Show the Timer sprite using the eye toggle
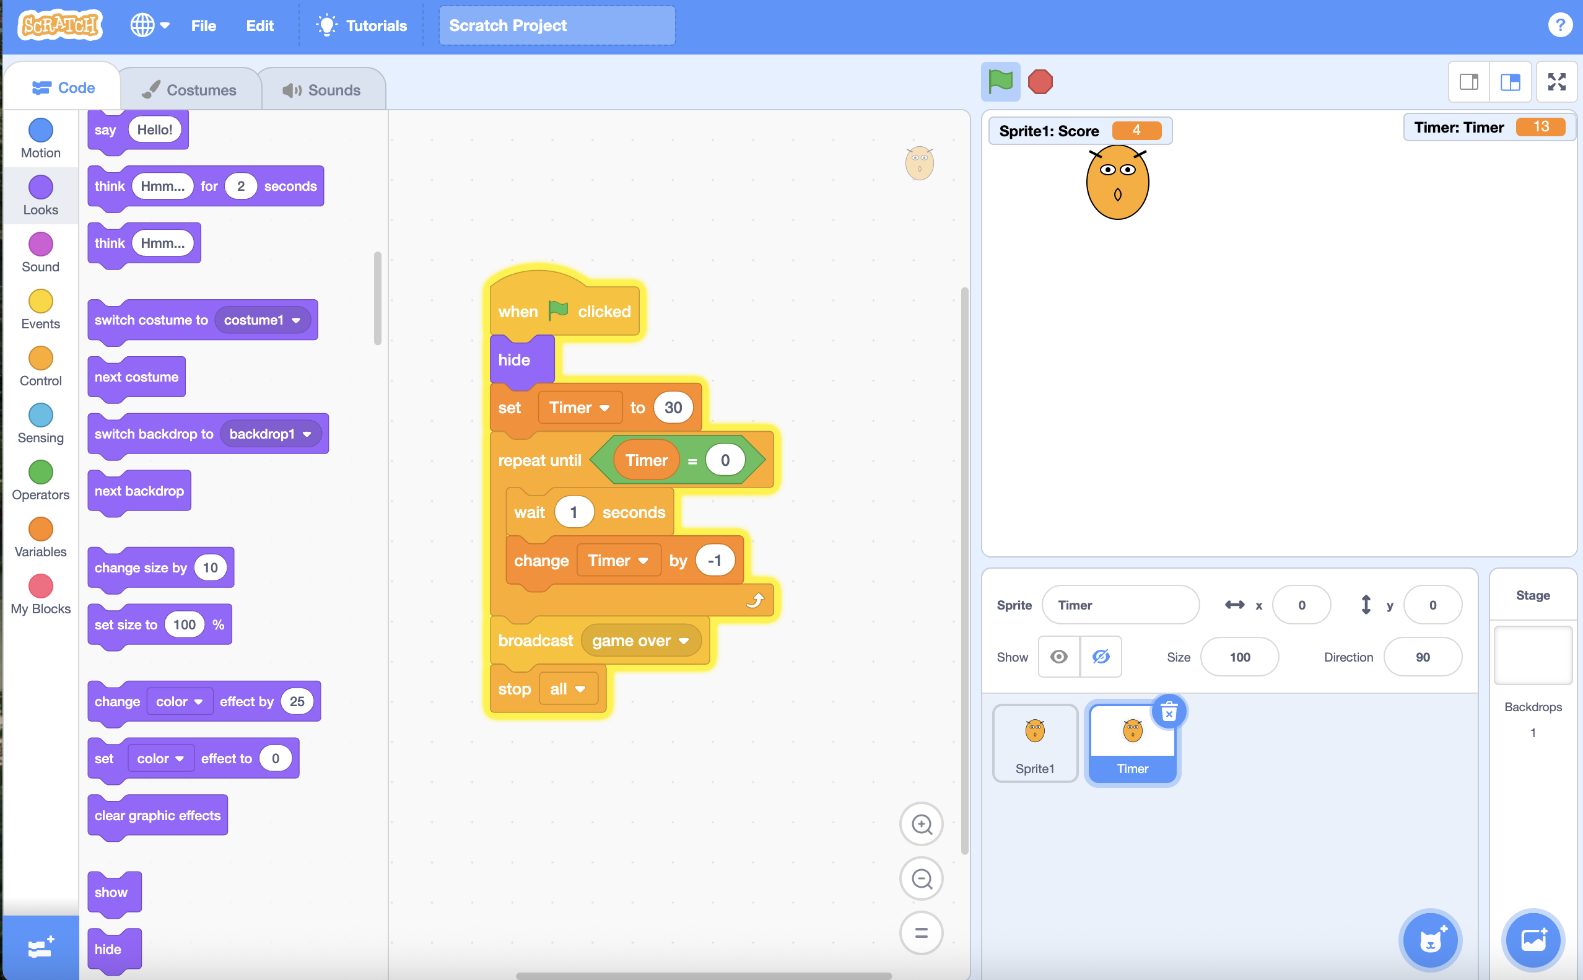This screenshot has height=980, width=1583. pyautogui.click(x=1059, y=657)
